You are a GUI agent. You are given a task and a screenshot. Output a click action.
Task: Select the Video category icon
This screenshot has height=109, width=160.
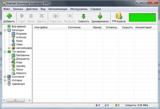click(x=13, y=45)
